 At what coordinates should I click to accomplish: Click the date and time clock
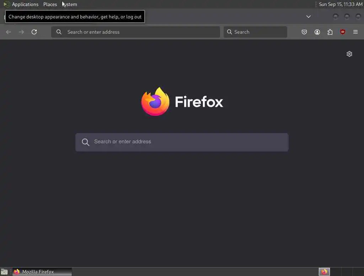[x=341, y=4]
